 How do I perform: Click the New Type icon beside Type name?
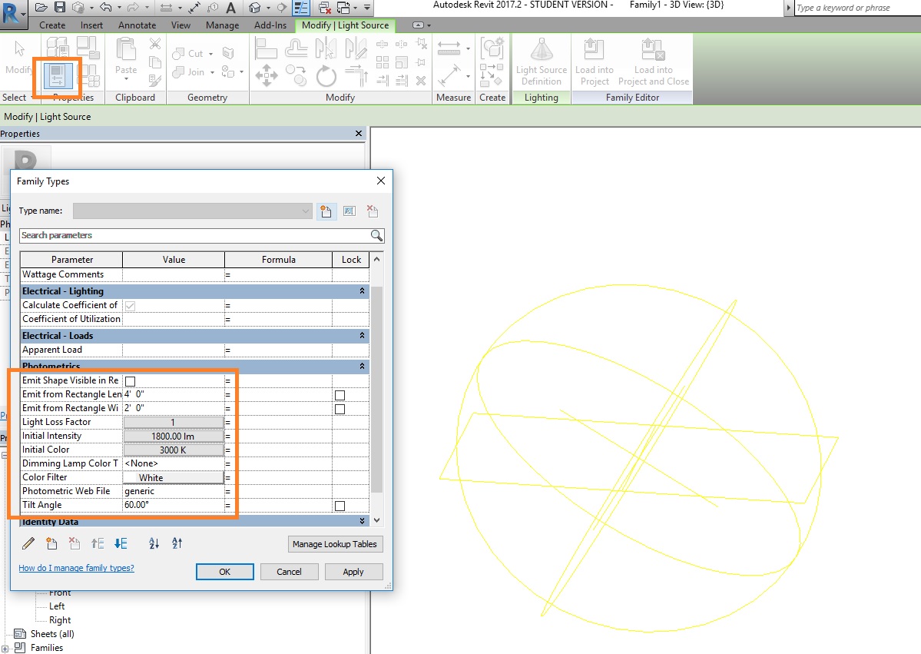click(x=326, y=211)
